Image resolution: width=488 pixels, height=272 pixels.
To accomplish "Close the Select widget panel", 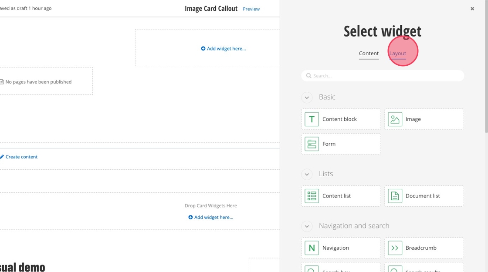I will point(472,9).
